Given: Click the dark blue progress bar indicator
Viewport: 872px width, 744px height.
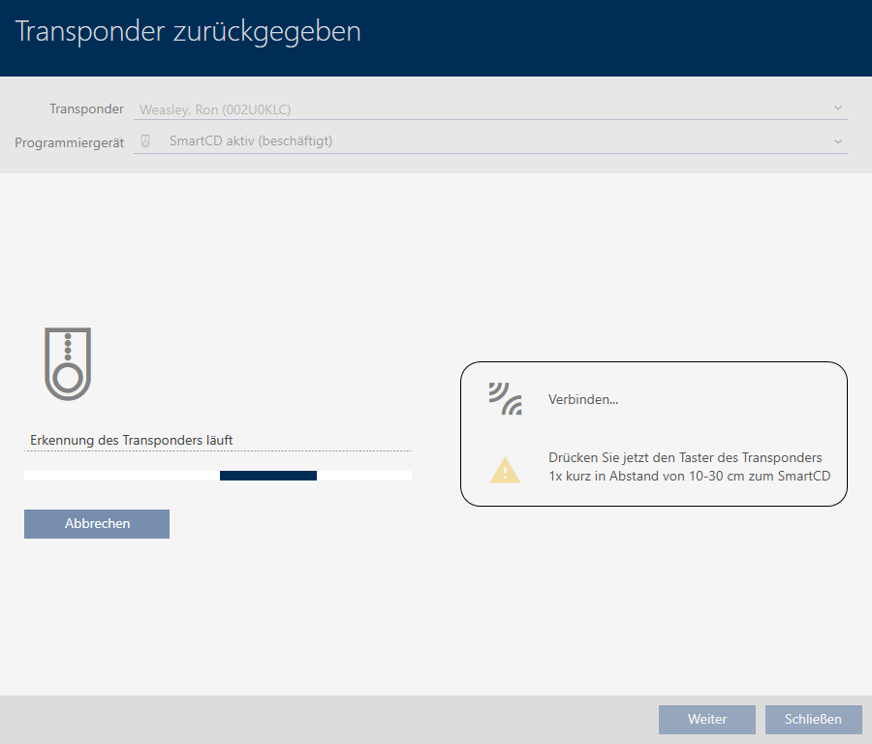Looking at the screenshot, I should point(268,476).
